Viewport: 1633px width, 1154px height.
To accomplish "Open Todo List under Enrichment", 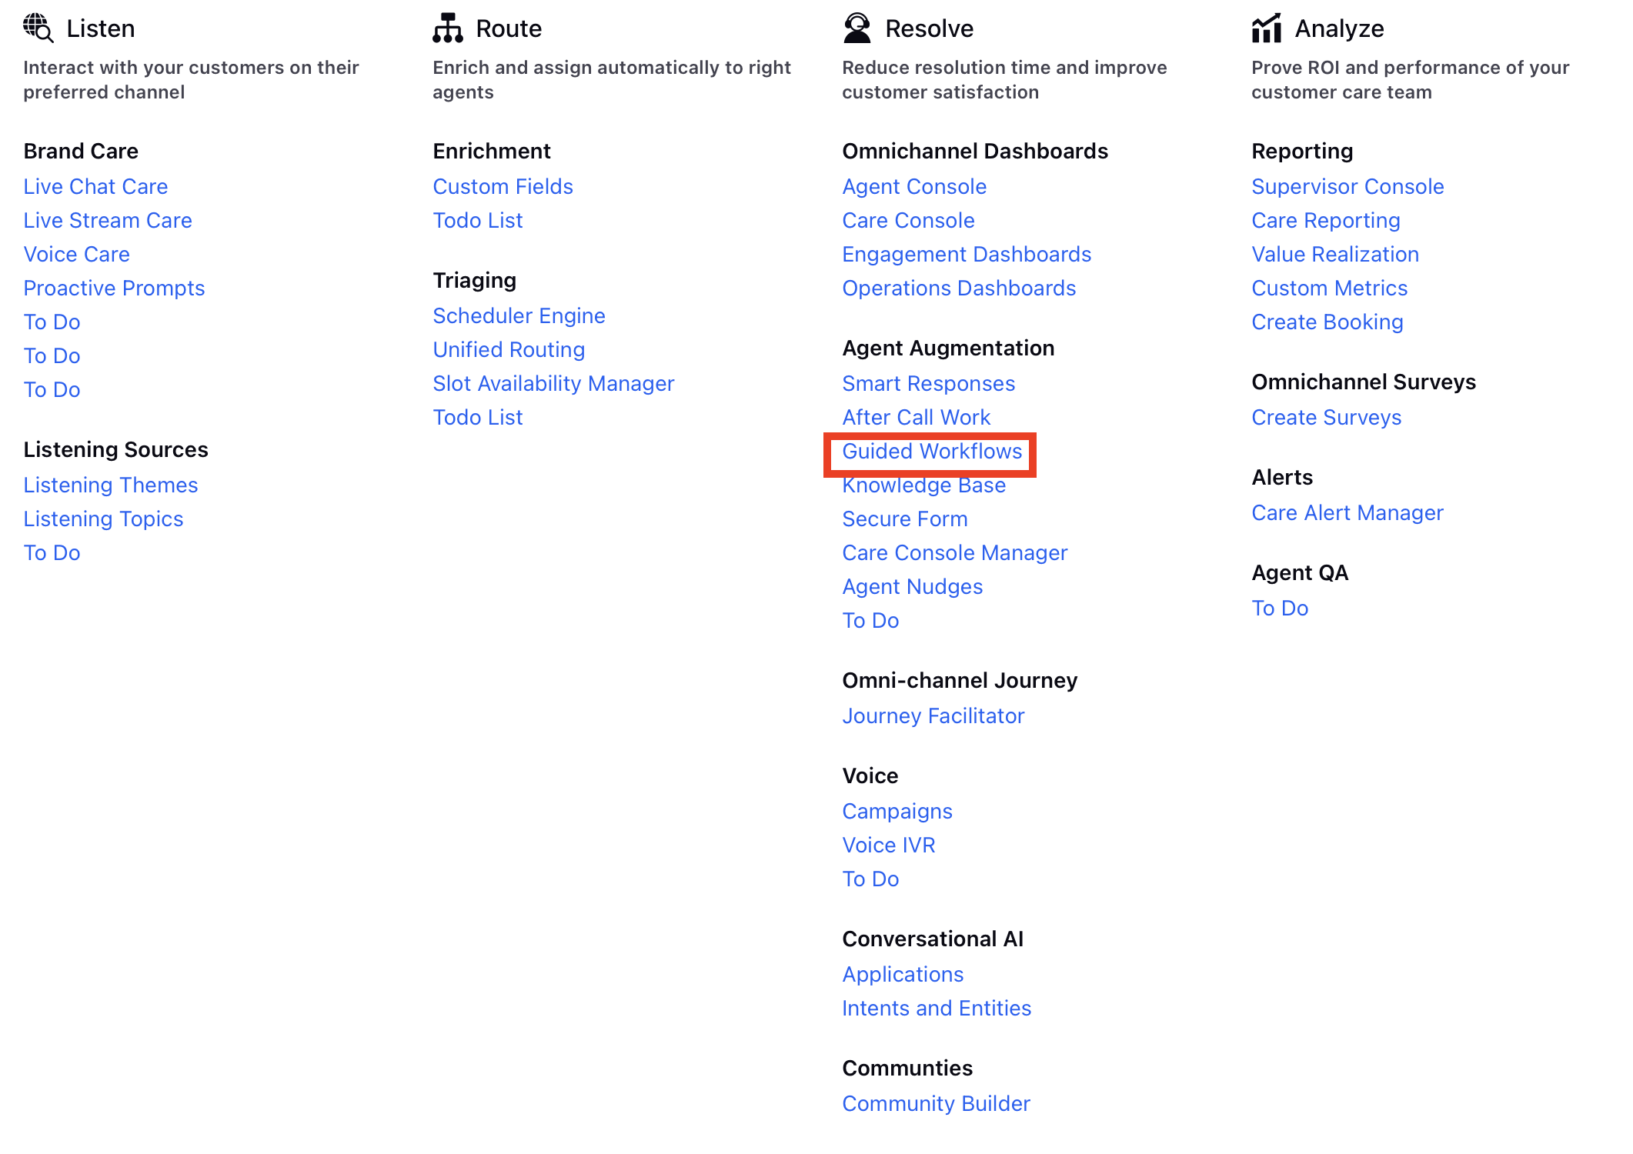I will point(478,221).
